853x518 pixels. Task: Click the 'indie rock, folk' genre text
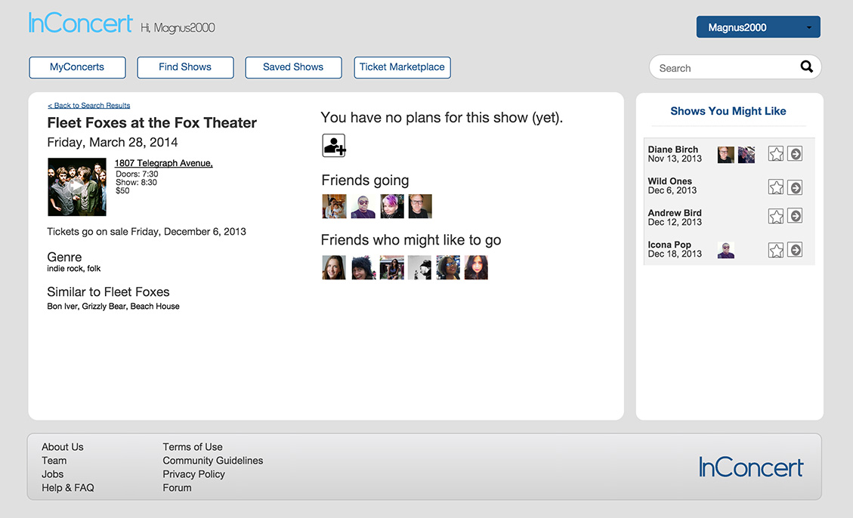click(74, 269)
